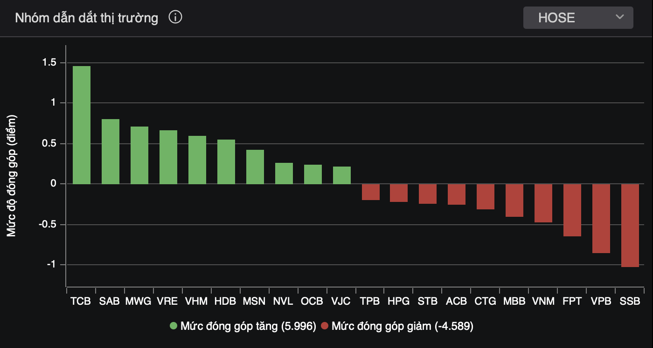The image size is (653, 348).
Task: Click the STB ticker label on axis
Action: click(428, 301)
